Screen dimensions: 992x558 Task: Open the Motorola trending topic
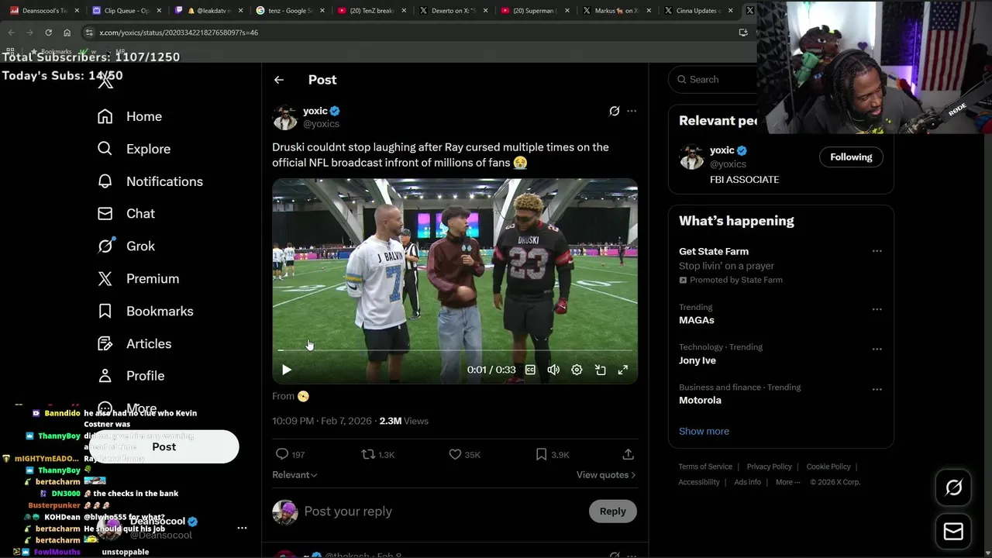(700, 400)
